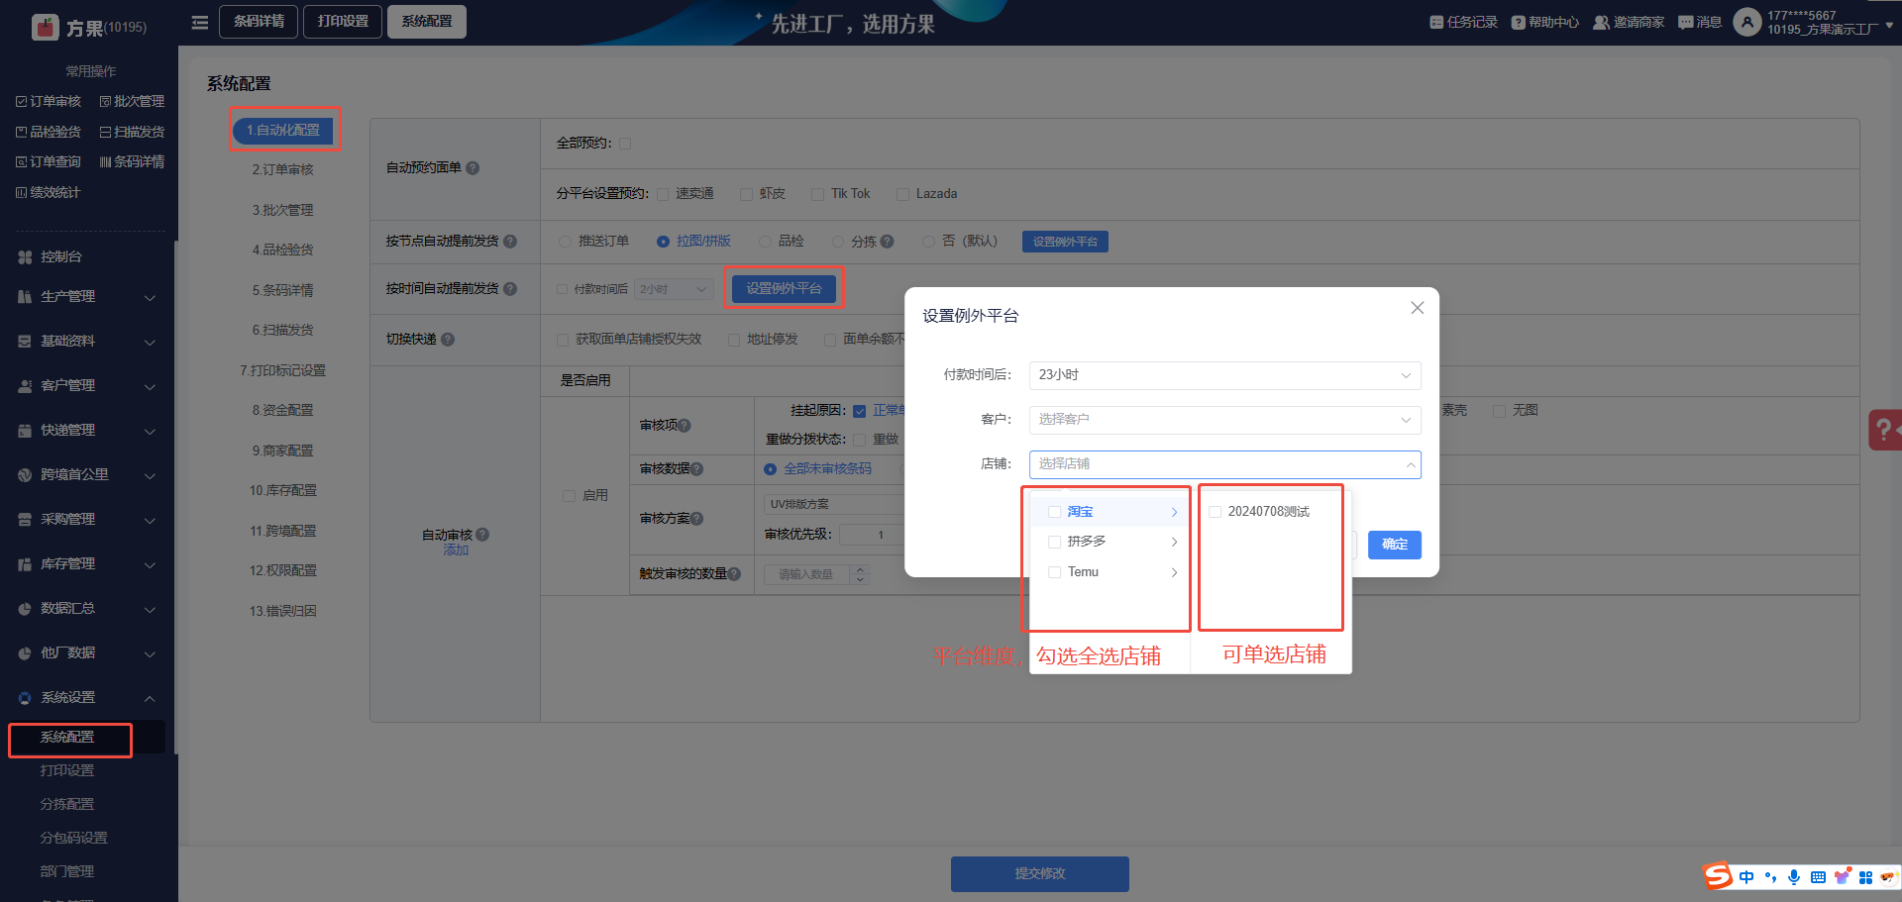Focus the 触发审核的数量 input field

(807, 574)
